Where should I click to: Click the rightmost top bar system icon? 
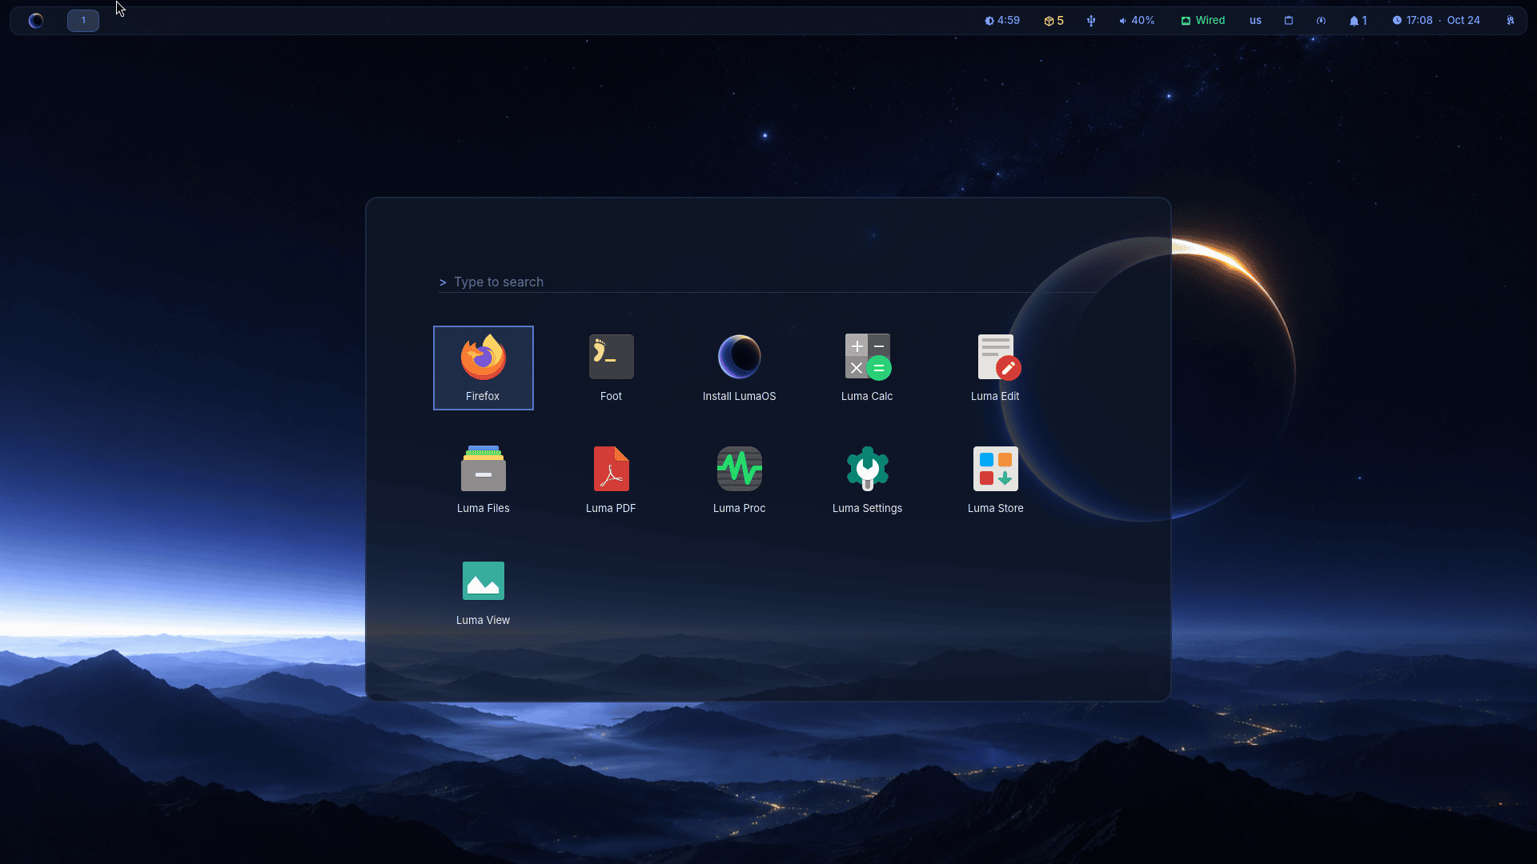pos(1511,21)
